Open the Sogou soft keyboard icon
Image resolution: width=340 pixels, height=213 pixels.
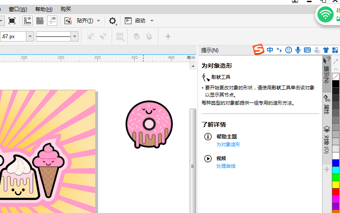click(307, 50)
